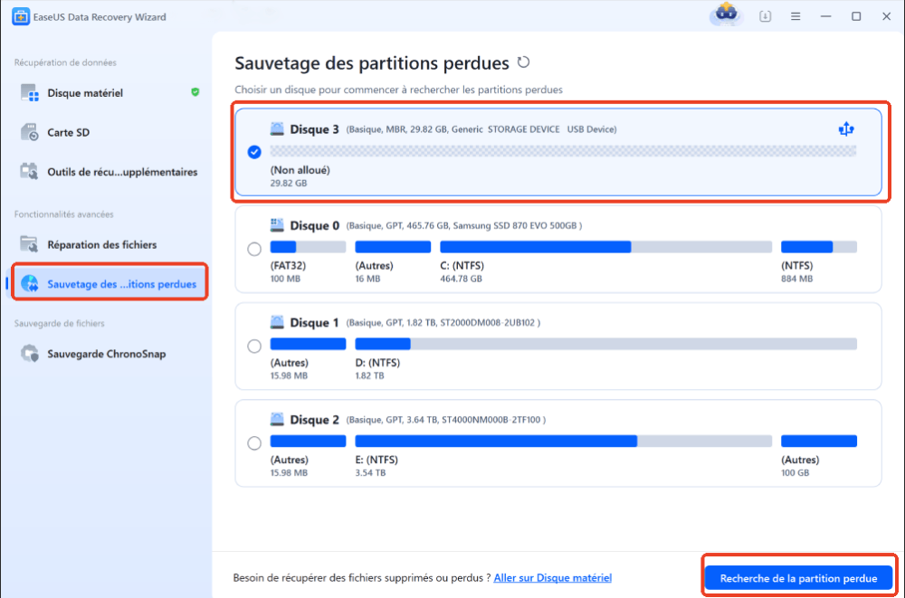Click the Disque 3 drive icon
Viewport: 905px width, 598px height.
coord(277,128)
